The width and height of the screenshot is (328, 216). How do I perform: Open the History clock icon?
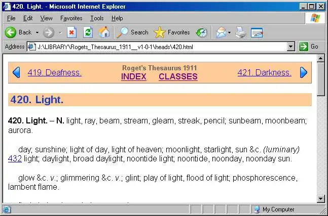click(x=202, y=33)
